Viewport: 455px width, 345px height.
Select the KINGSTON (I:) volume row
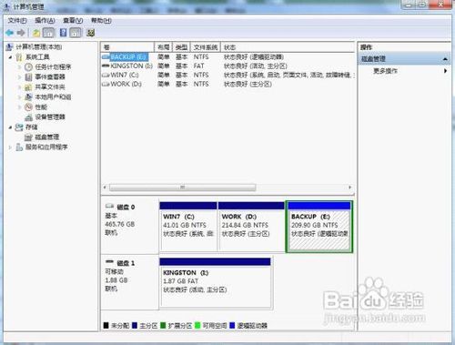(x=227, y=66)
